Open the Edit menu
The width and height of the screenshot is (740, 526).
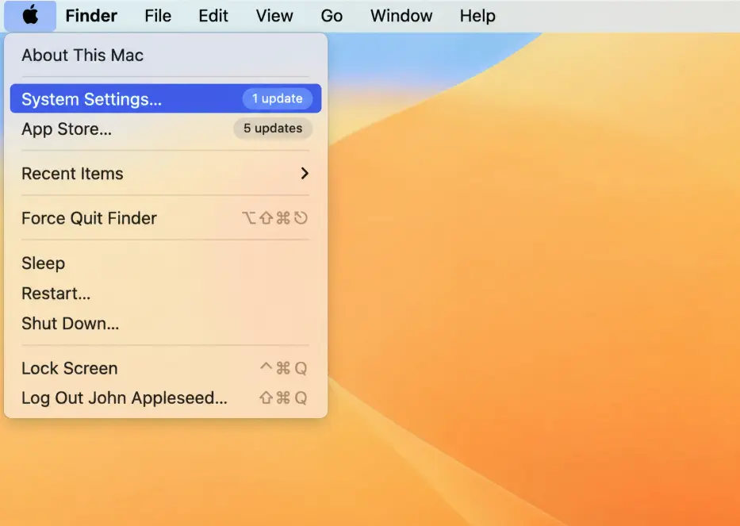click(213, 16)
